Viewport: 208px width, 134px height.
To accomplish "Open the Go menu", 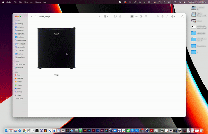I will 31,2.
